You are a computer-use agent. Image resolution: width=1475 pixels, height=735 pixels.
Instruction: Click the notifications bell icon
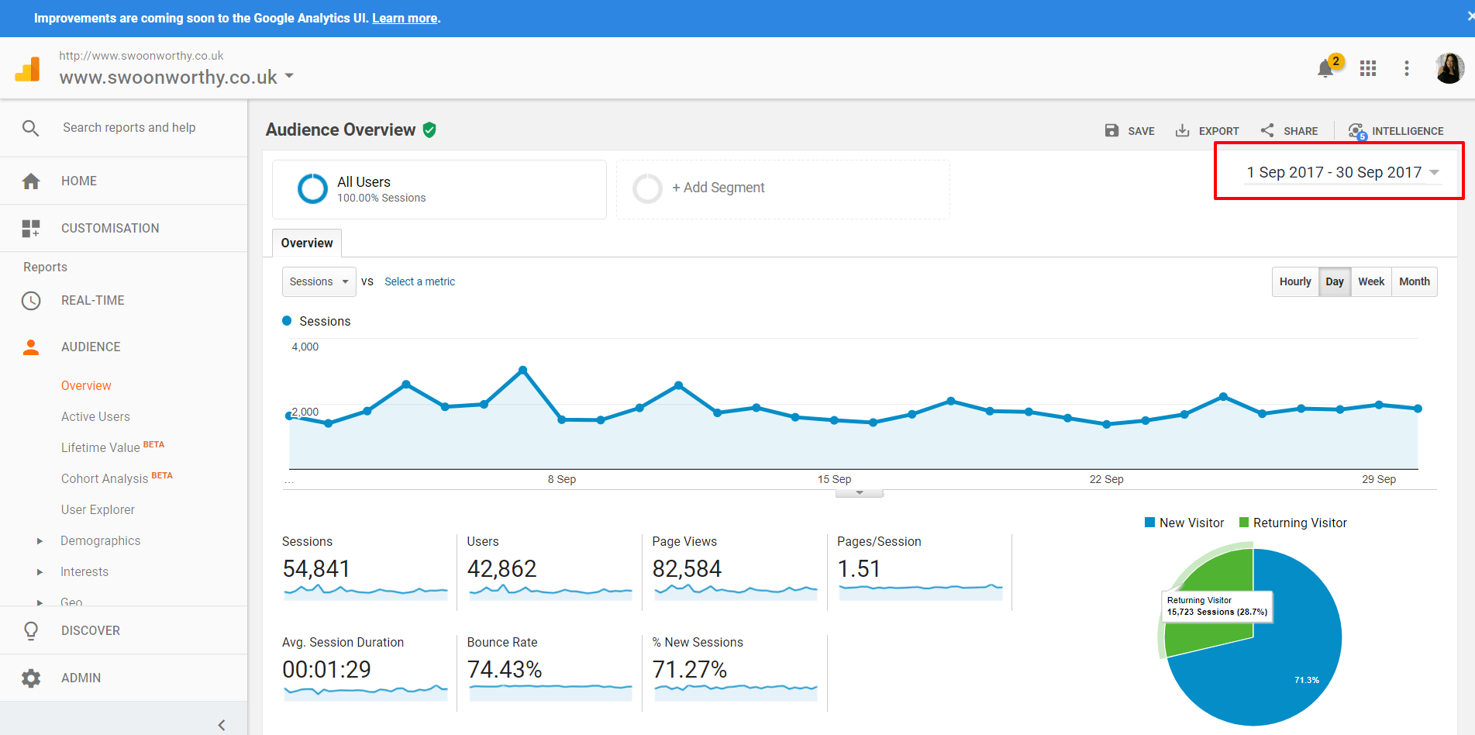pyautogui.click(x=1325, y=69)
